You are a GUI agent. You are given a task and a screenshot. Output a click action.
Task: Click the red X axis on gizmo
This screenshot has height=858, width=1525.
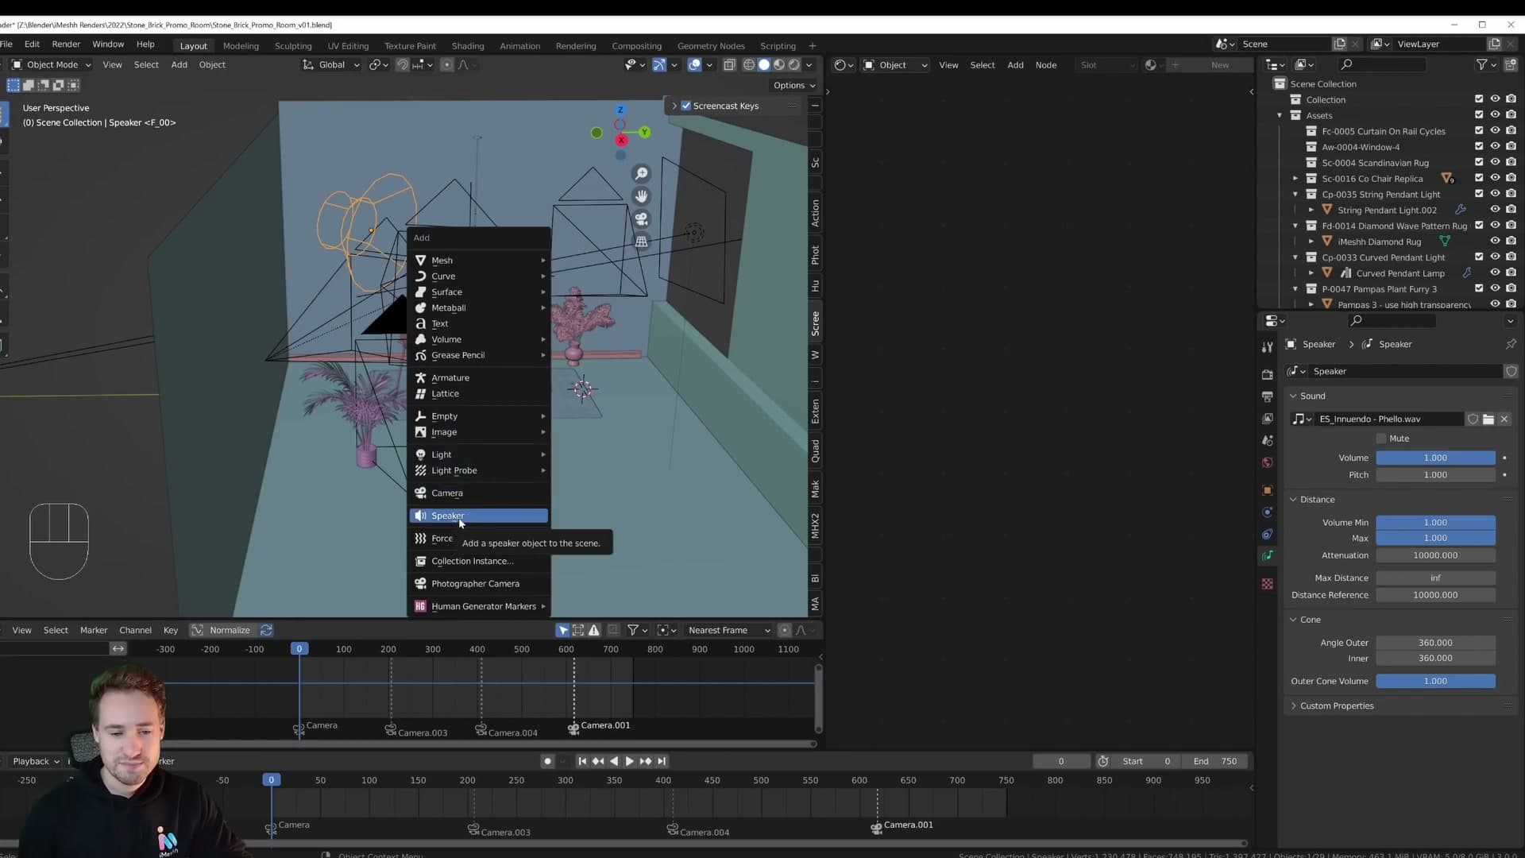click(x=621, y=140)
